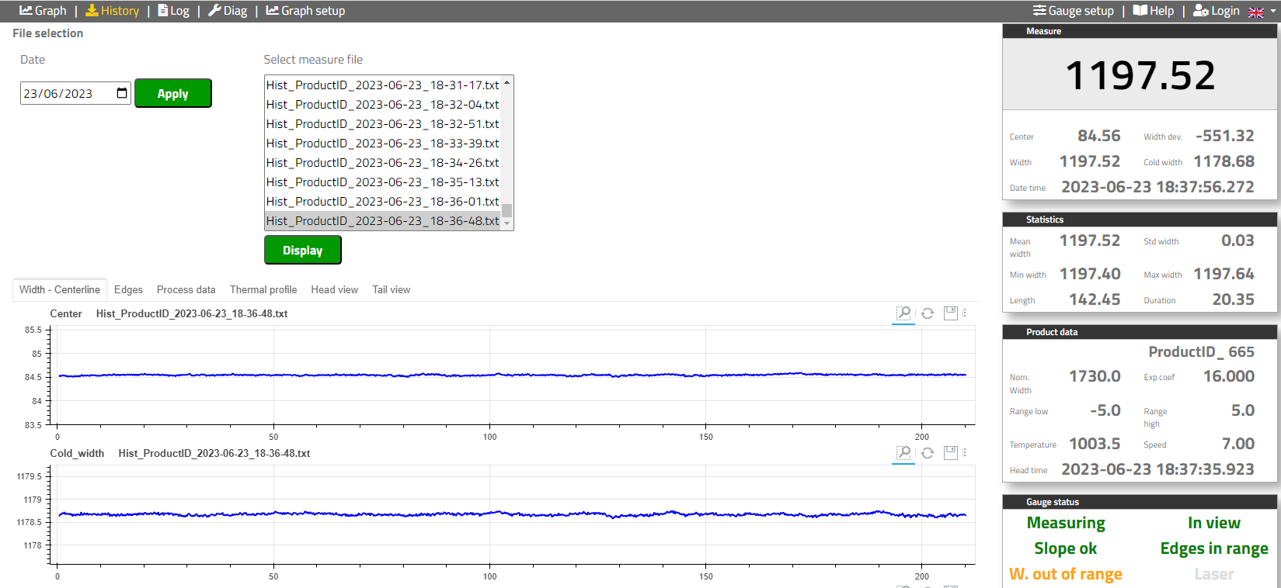1281x588 pixels.
Task: Click the date input field
Action: tap(66, 93)
